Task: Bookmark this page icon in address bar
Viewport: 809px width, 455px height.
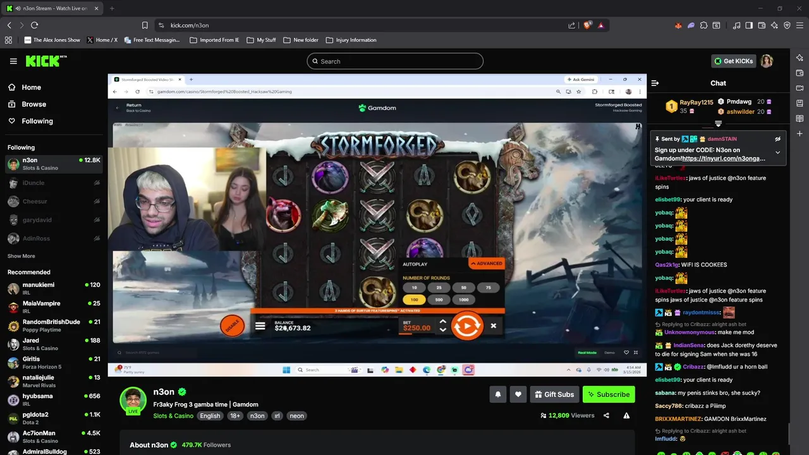Action: tap(145, 25)
